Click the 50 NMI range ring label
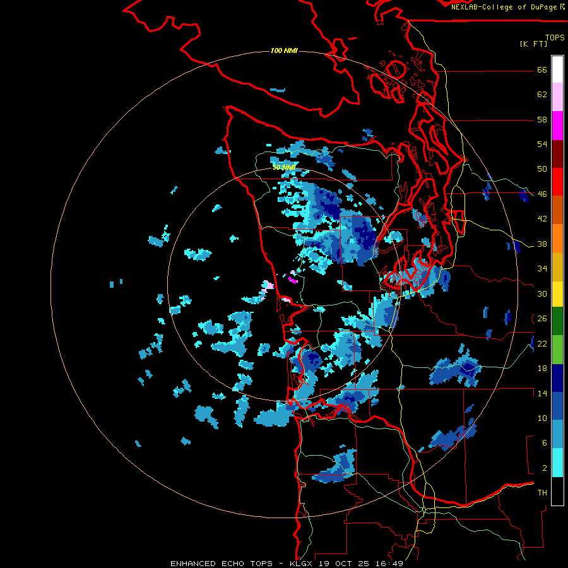The width and height of the screenshot is (568, 568). point(284,167)
